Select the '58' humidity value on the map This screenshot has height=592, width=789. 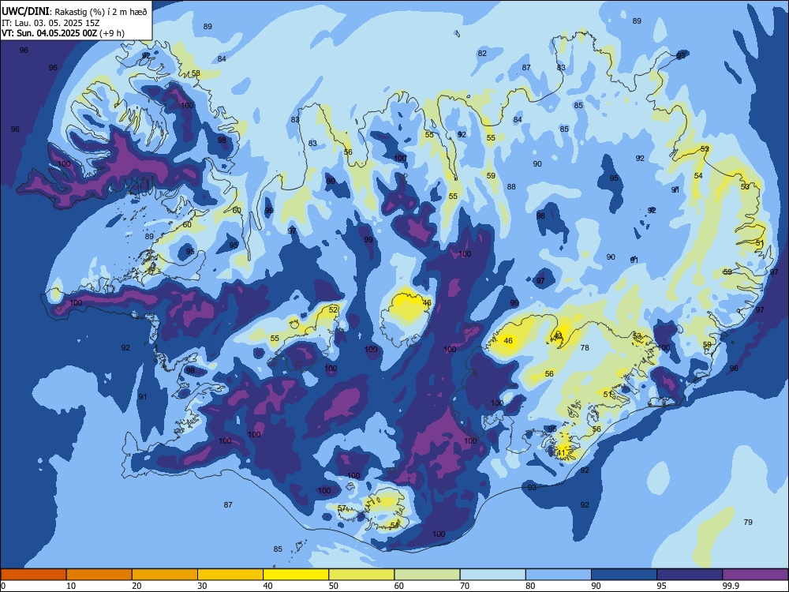196,73
